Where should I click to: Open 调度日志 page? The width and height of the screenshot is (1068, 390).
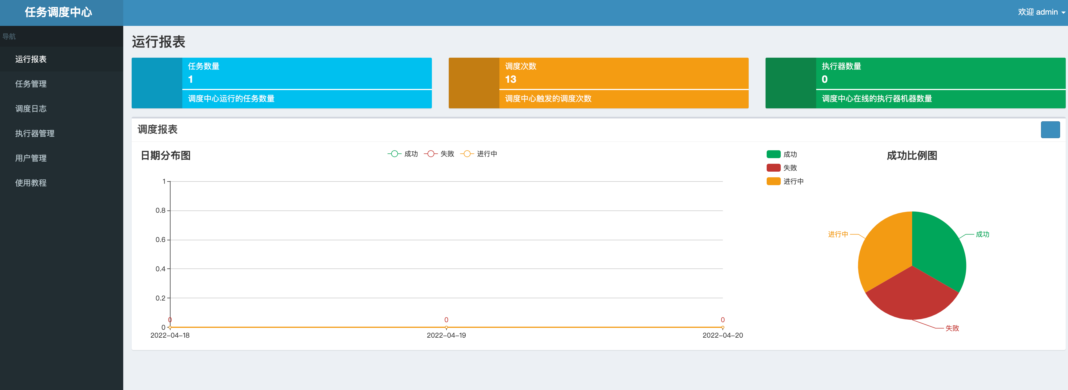point(61,109)
